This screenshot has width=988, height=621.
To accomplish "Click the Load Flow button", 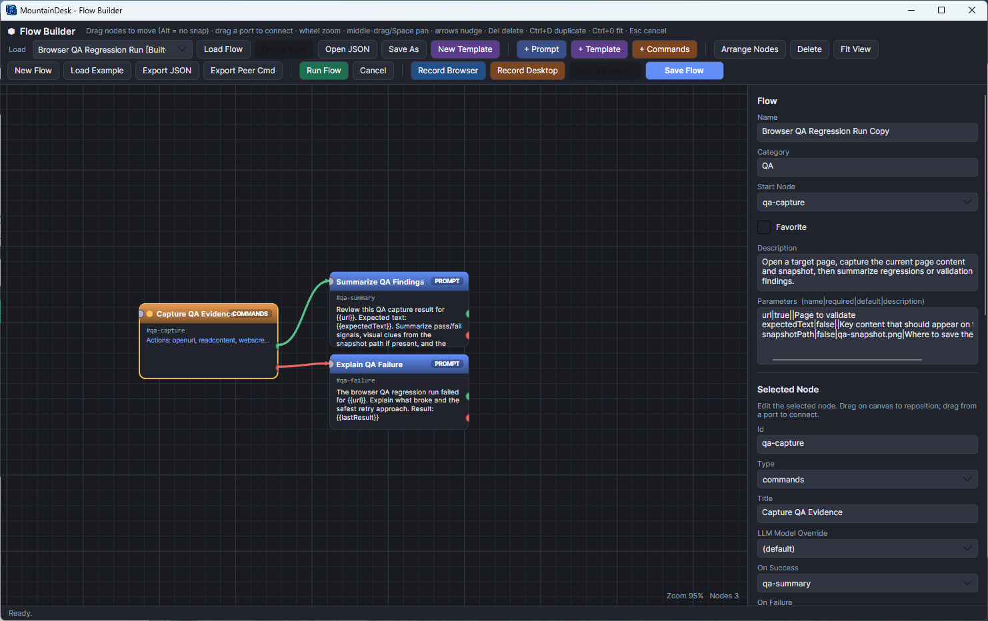I will [x=223, y=49].
